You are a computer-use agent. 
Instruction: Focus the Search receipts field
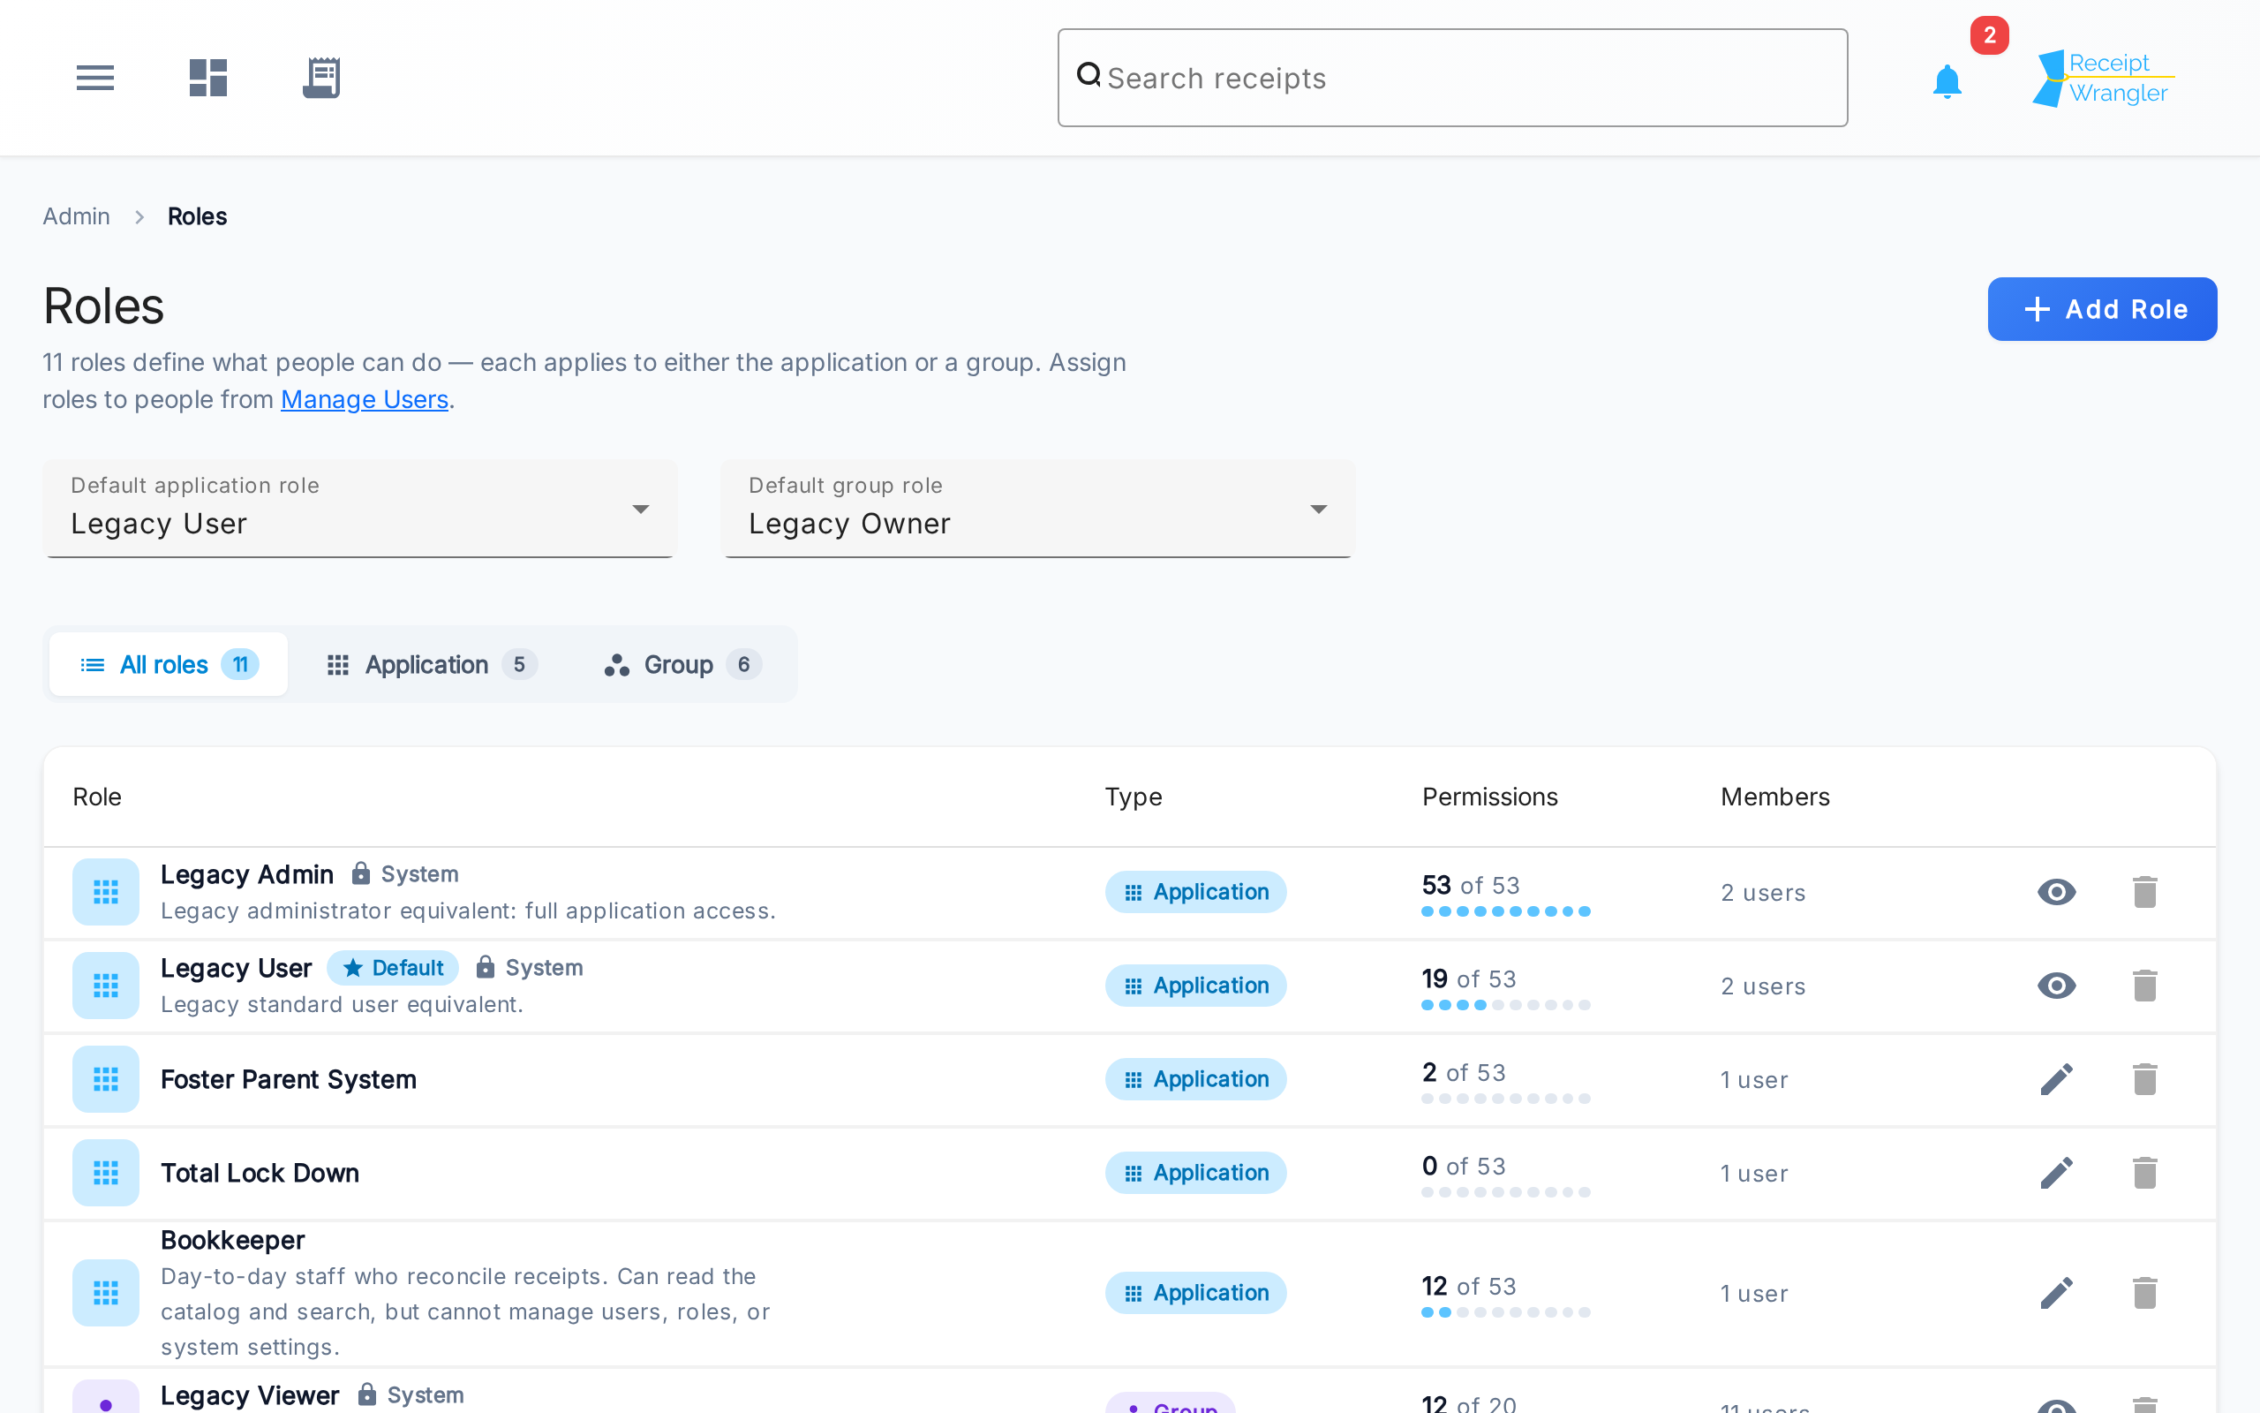[x=1452, y=78]
